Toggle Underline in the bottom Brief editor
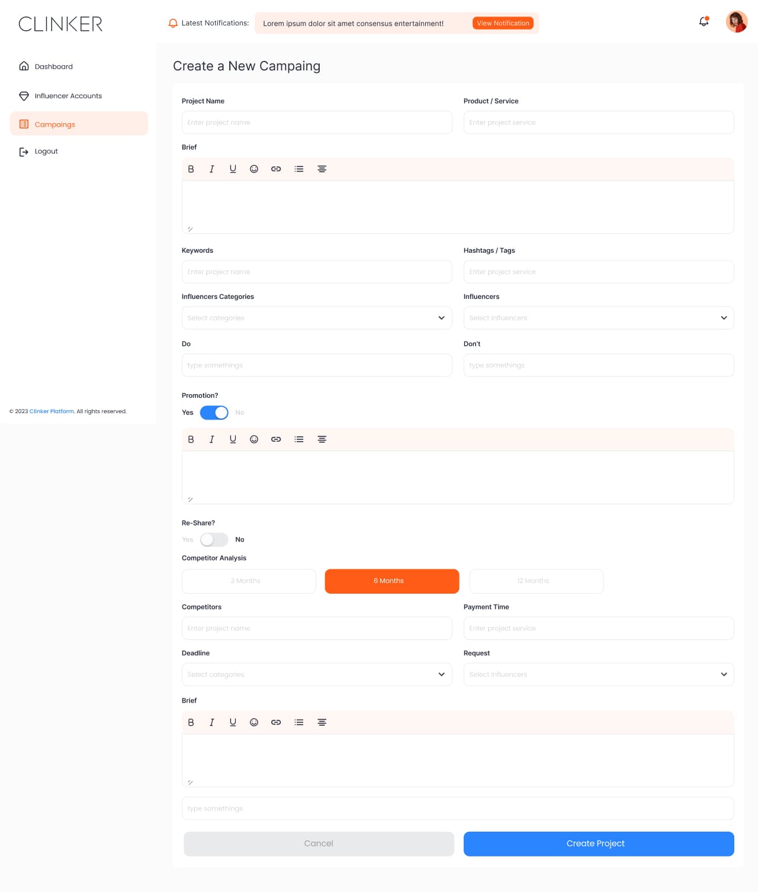Image resolution: width=758 pixels, height=892 pixels. 233,722
